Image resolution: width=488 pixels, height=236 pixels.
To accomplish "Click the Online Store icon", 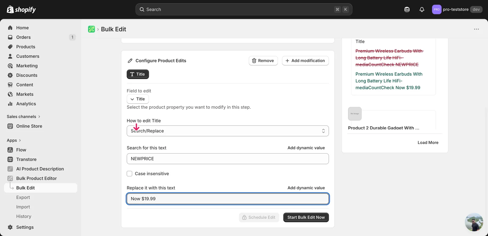I will (x=10, y=126).
